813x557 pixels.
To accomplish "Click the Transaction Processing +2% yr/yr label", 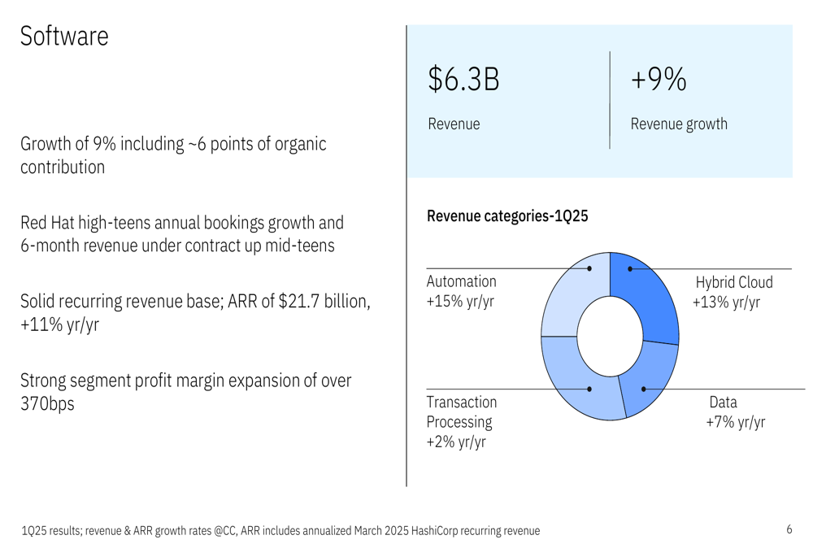I will tap(462, 422).
